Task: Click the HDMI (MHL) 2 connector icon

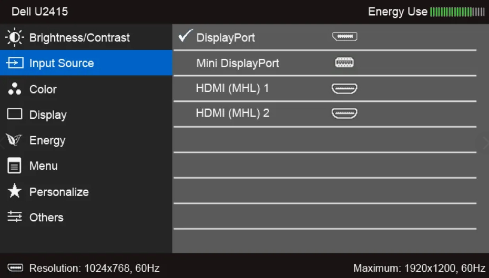Action: pos(344,113)
